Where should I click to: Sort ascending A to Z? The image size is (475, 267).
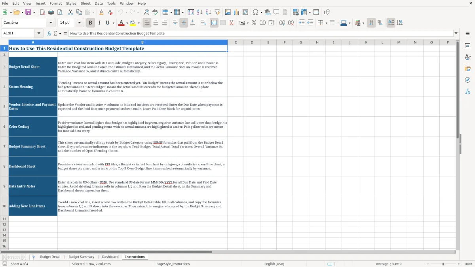coord(200,12)
